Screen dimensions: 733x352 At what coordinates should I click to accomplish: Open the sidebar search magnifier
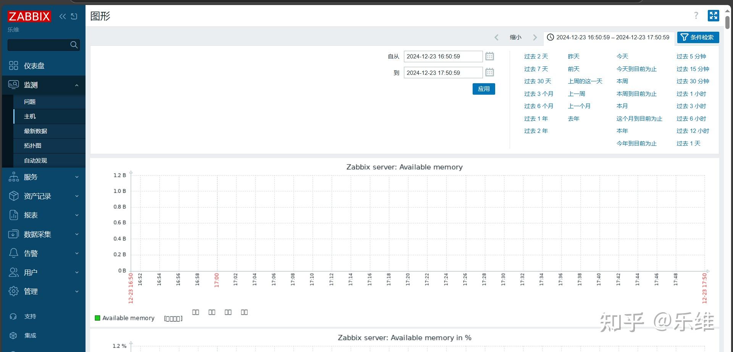[74, 45]
